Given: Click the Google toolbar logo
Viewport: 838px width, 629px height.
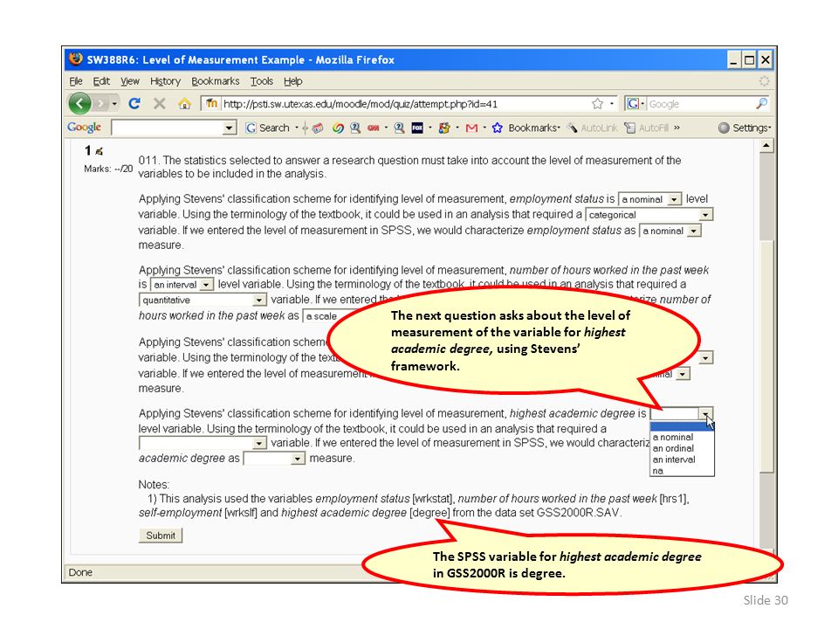Looking at the screenshot, I should click(x=85, y=128).
